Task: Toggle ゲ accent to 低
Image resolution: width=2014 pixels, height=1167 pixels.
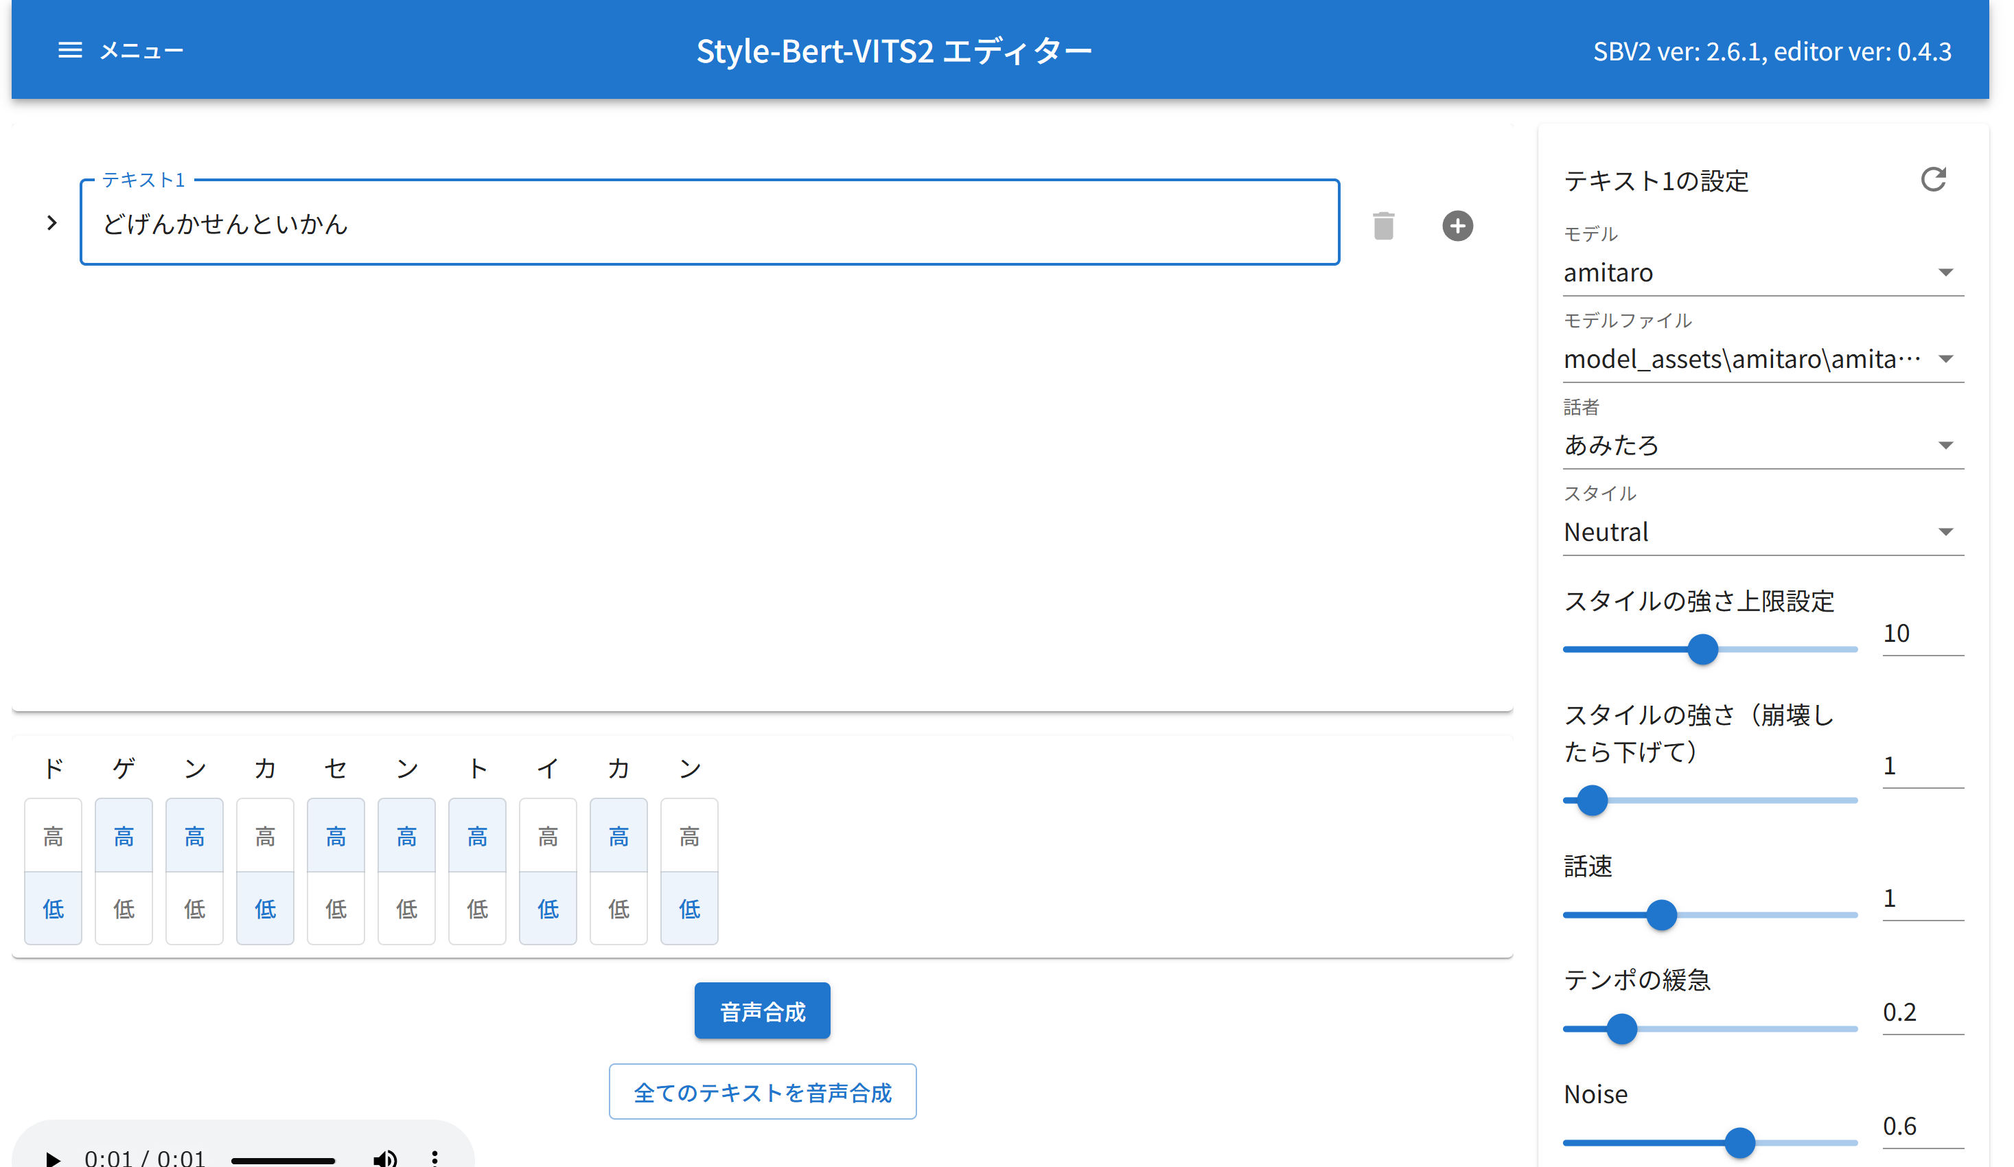Action: pos(123,908)
